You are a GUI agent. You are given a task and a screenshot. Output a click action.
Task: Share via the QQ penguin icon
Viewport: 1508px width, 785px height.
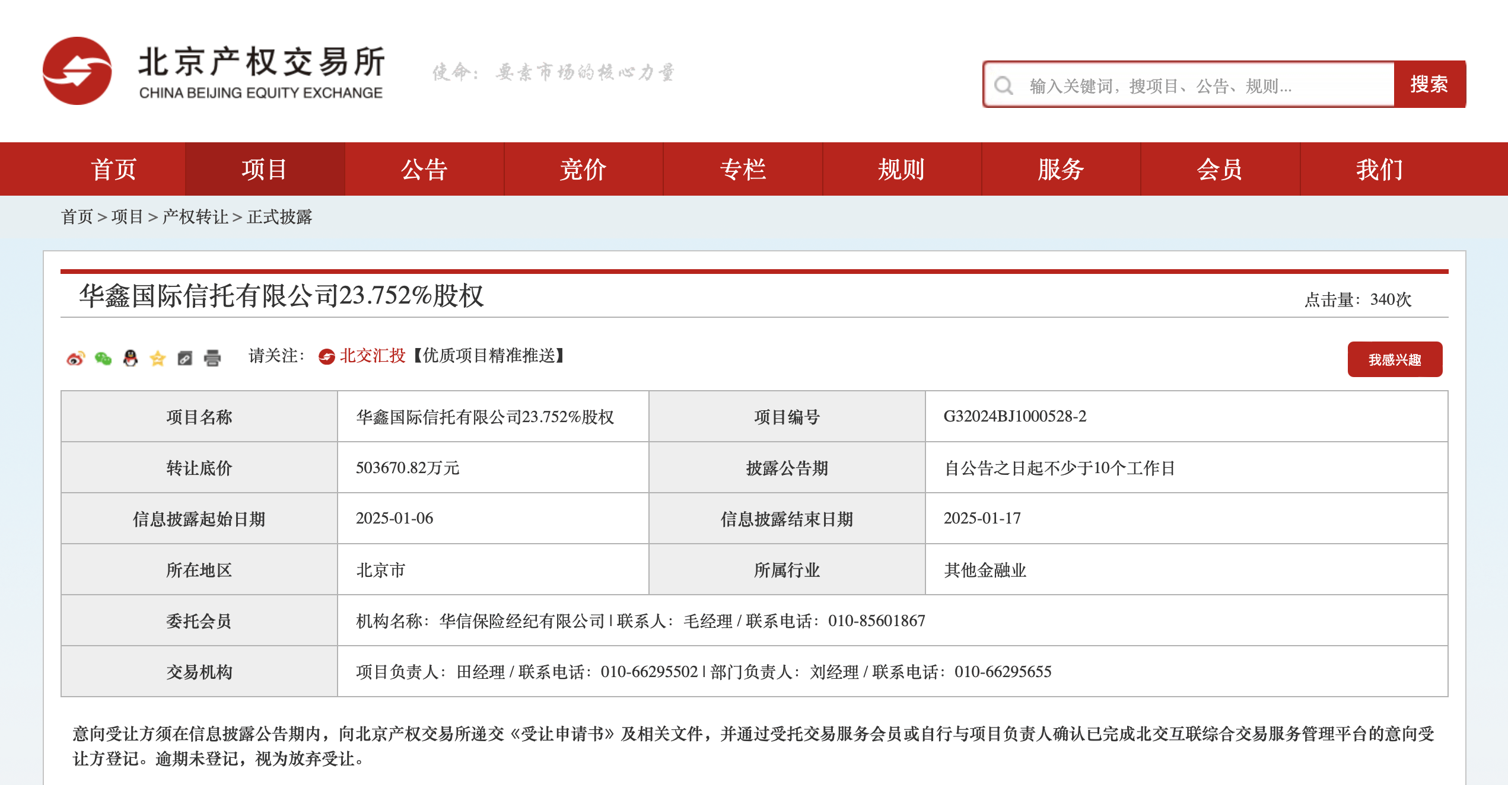131,358
